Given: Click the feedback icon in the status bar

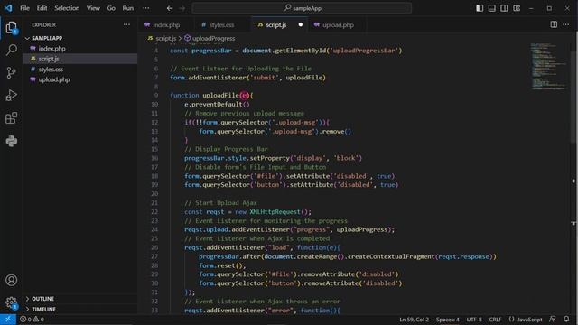Looking at the screenshot, I should (x=552, y=319).
